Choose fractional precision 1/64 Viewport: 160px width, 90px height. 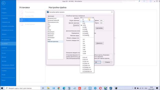[x=87, y=49]
